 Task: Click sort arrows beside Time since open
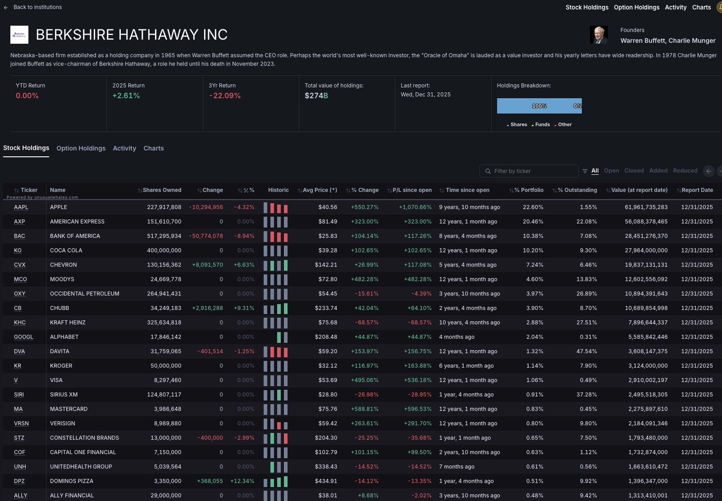(442, 191)
